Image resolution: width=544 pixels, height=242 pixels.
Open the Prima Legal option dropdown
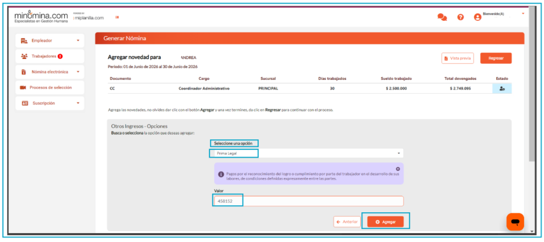(308, 153)
